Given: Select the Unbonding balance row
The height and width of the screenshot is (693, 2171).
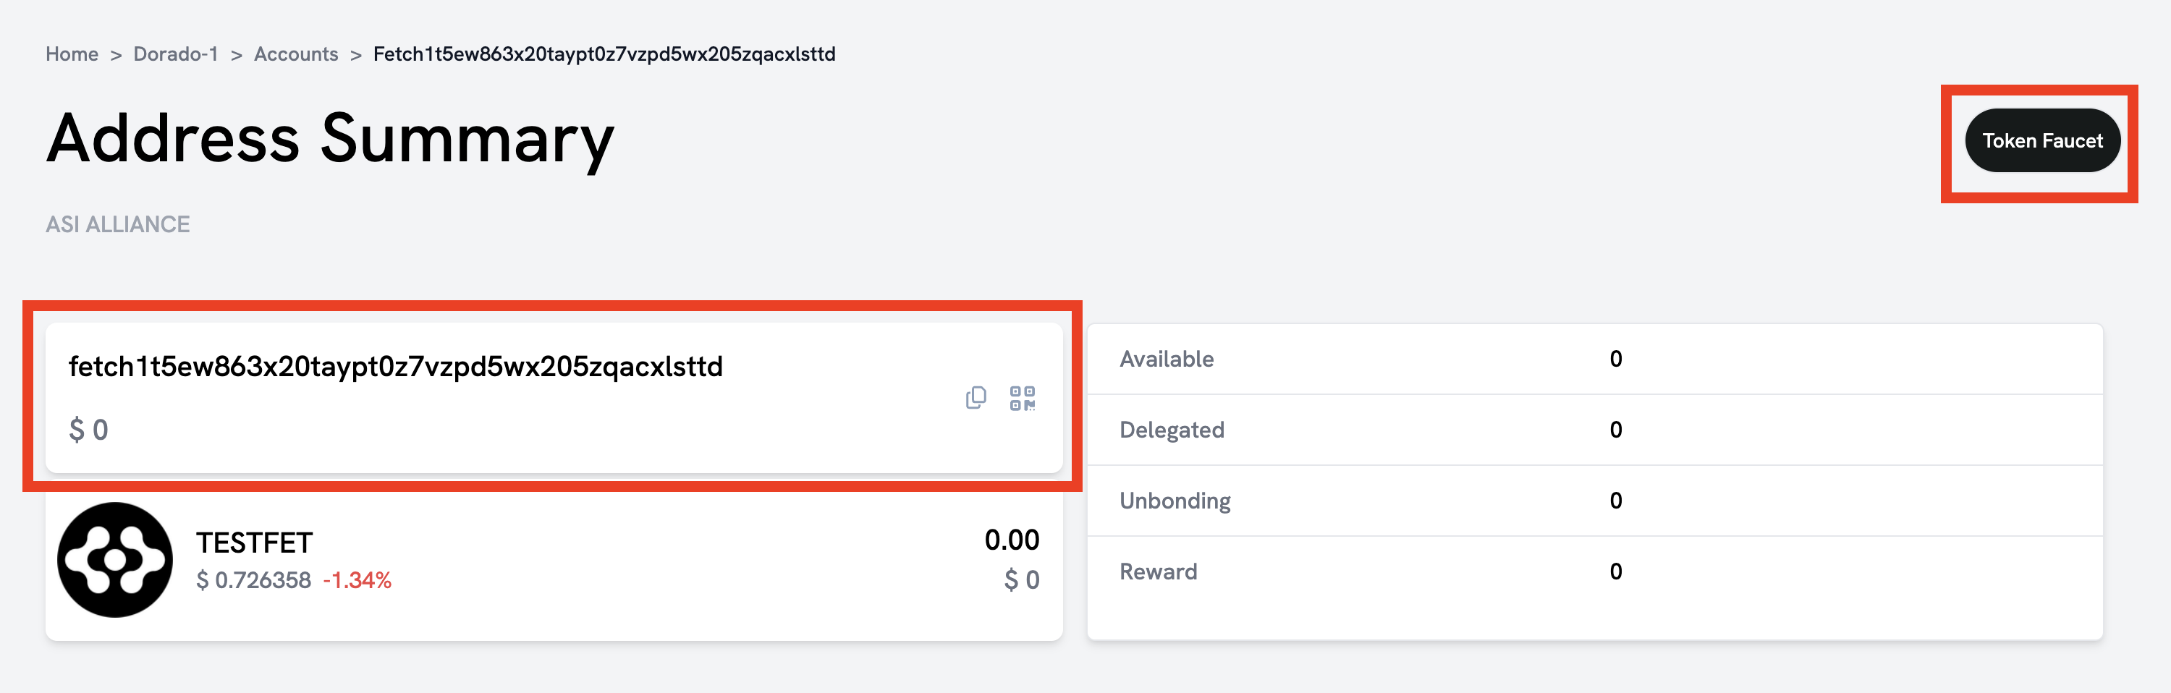Looking at the screenshot, I should (1594, 500).
